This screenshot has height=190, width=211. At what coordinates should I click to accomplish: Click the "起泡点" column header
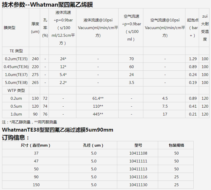coord(193,28)
